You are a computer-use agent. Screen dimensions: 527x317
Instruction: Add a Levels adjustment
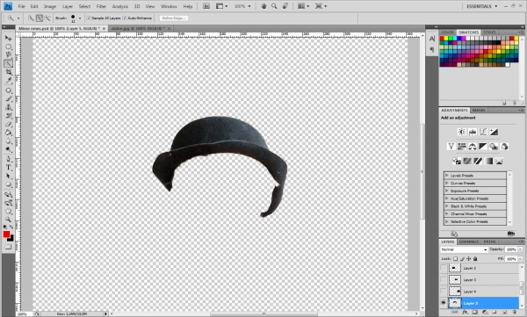pyautogui.click(x=473, y=132)
